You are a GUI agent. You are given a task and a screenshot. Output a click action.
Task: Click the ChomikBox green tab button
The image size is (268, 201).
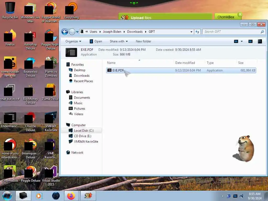pyautogui.click(x=226, y=17)
